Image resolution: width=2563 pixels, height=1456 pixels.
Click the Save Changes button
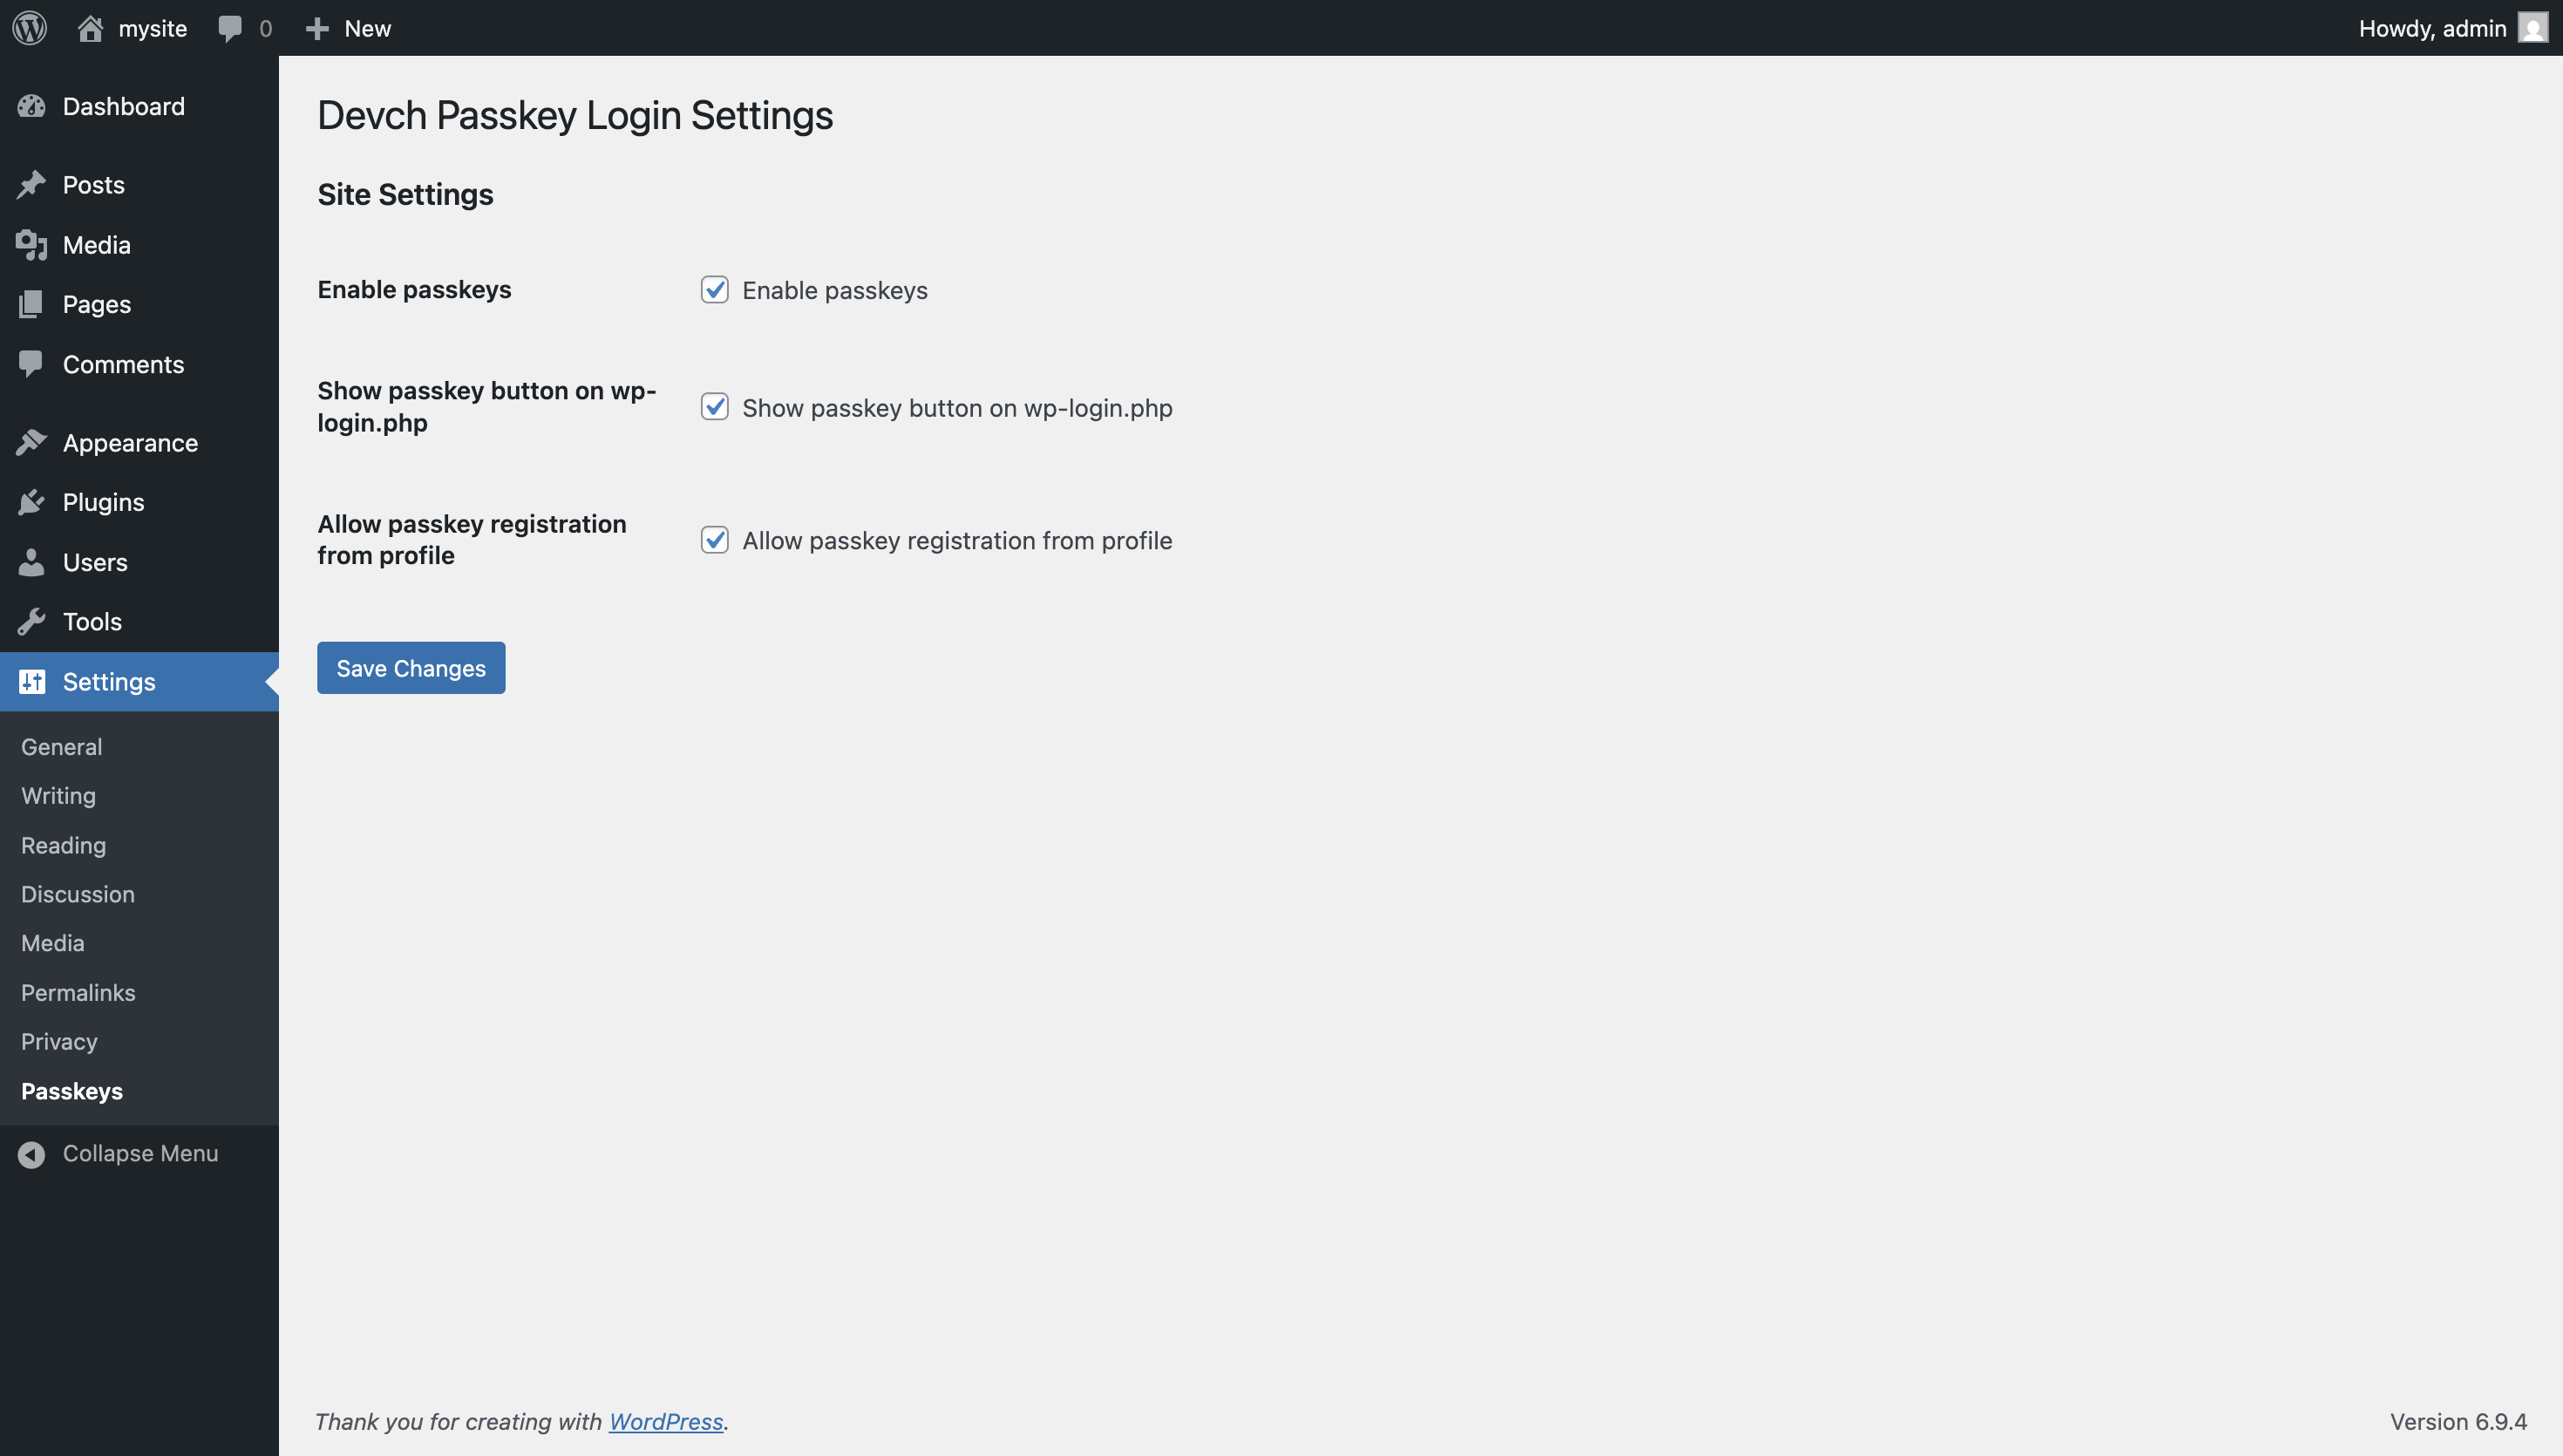click(x=410, y=667)
